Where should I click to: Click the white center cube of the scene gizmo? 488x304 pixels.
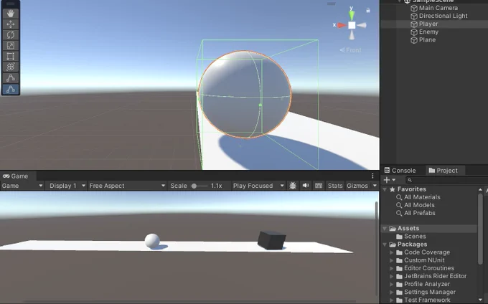(352, 25)
